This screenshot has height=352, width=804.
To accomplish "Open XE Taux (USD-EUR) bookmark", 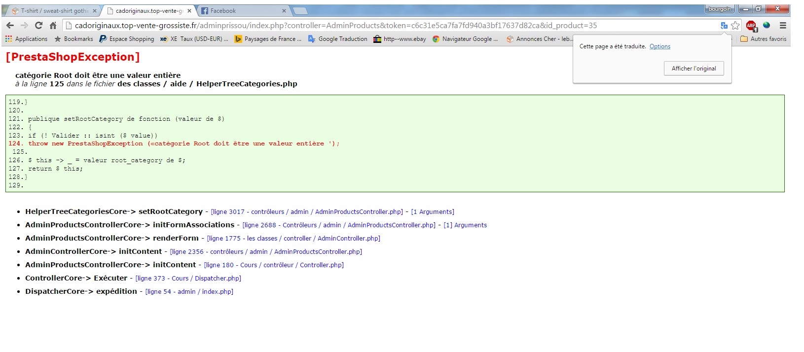I will [194, 39].
